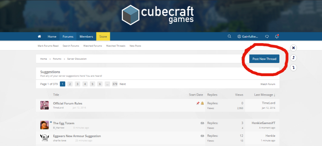The height and width of the screenshot is (146, 322).
Task: Open Watched Forums link
Action: pos(93,46)
